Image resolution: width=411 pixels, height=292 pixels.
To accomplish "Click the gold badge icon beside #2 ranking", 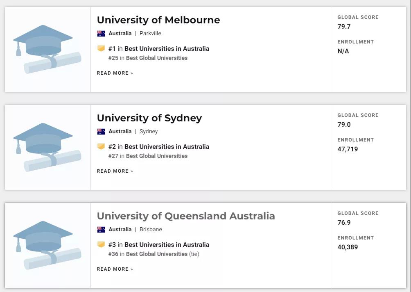I will coord(101,146).
